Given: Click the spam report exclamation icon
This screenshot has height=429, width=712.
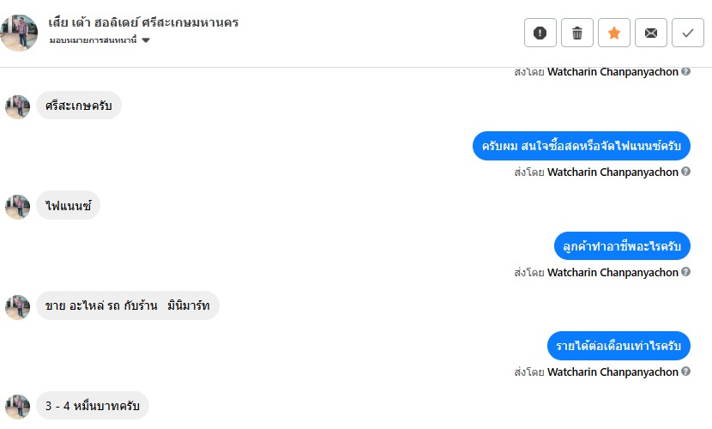Looking at the screenshot, I should 540,33.
